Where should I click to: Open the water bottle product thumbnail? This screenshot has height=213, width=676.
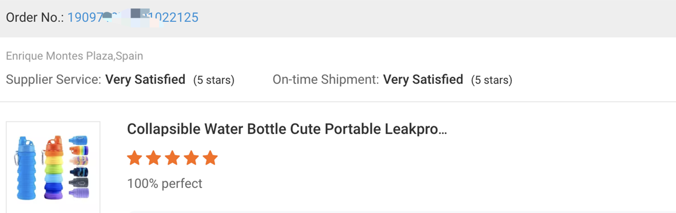pos(53,167)
